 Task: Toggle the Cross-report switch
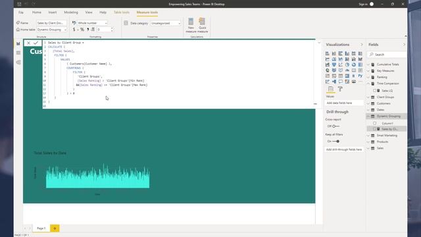pyautogui.click(x=335, y=126)
